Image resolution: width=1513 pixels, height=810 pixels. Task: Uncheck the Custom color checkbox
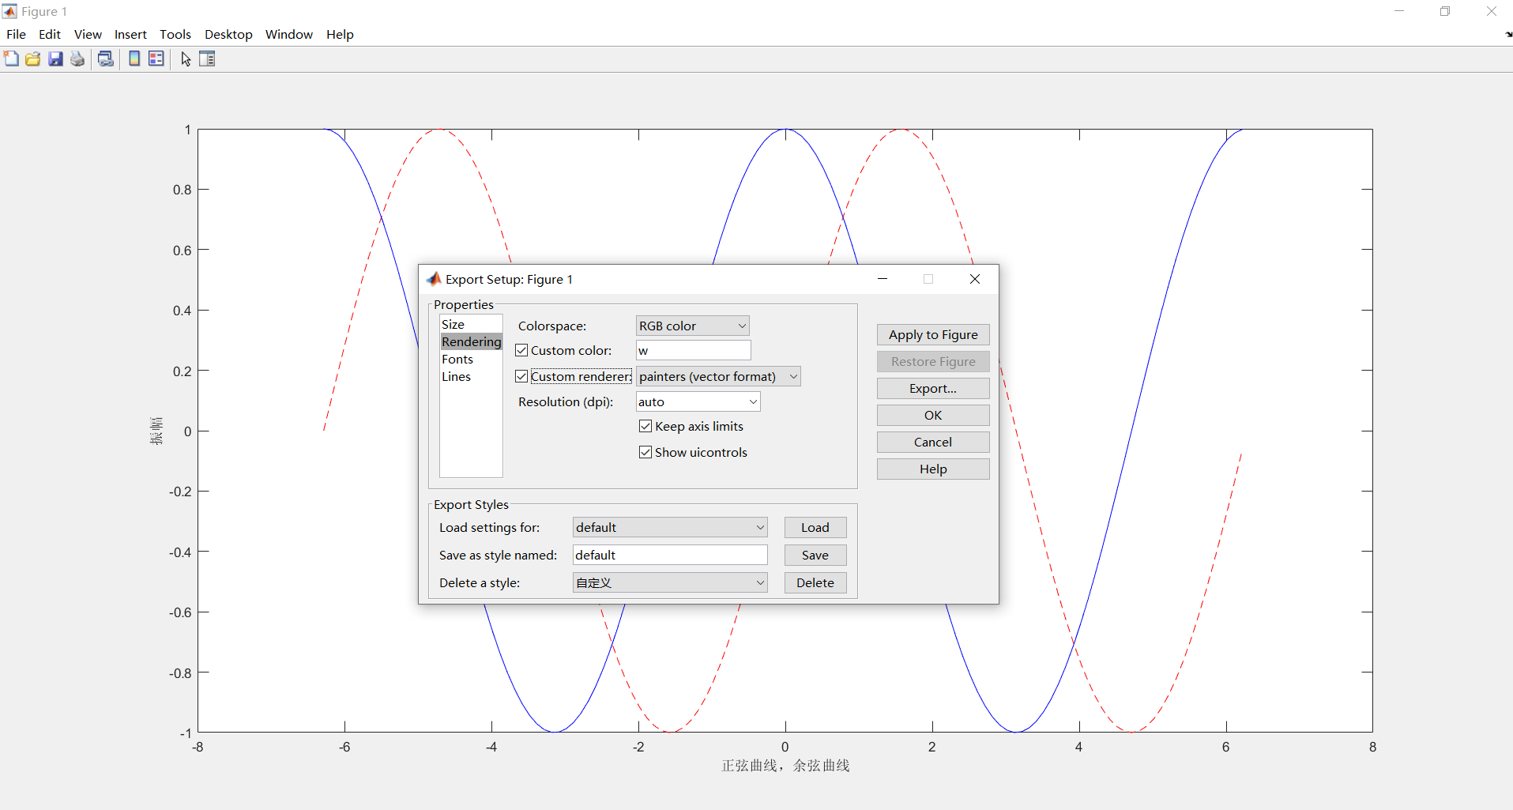(x=521, y=350)
